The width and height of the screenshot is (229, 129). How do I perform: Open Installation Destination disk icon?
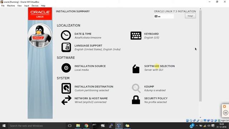[x=66, y=89]
